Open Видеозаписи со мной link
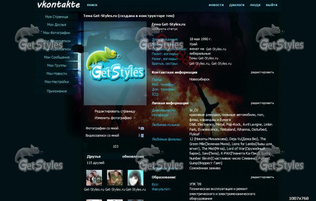The image size is (316, 201). coord(102,135)
